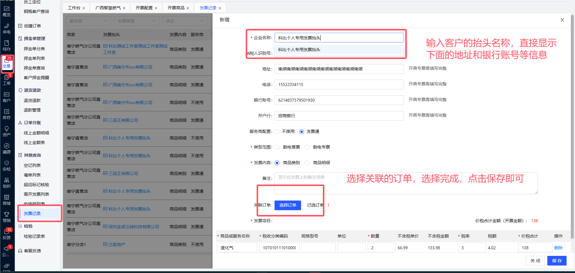Switch to the 广西智慧燃气 tab
Screen dimensions: 575x273
point(108,8)
